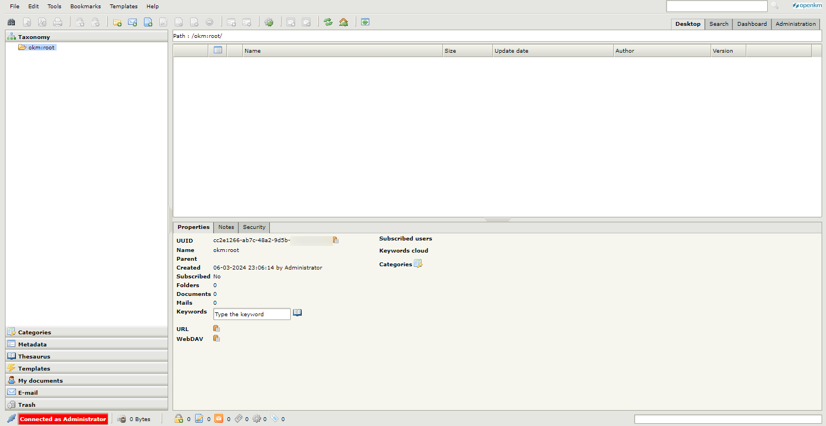Click the add category icon
The height and width of the screenshot is (426, 826).
coord(418,264)
